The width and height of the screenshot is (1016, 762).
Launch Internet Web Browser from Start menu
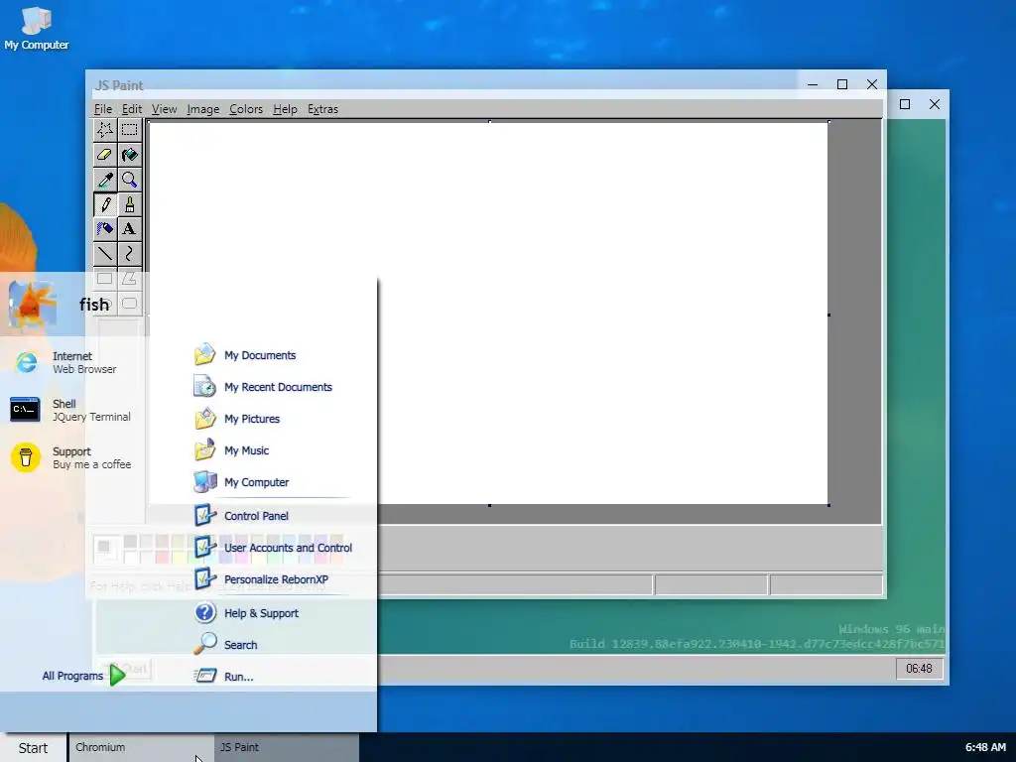pyautogui.click(x=71, y=362)
